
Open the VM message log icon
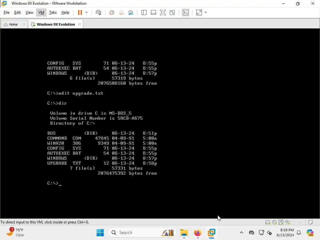[x=311, y=222]
